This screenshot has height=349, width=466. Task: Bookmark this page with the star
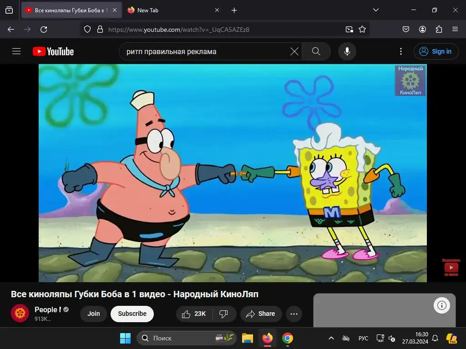(362, 30)
